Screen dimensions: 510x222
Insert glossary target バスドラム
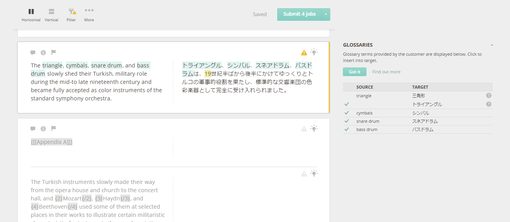click(x=423, y=129)
